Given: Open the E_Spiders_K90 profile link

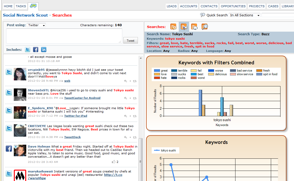Looking at the screenshot, I should pos(41,108).
